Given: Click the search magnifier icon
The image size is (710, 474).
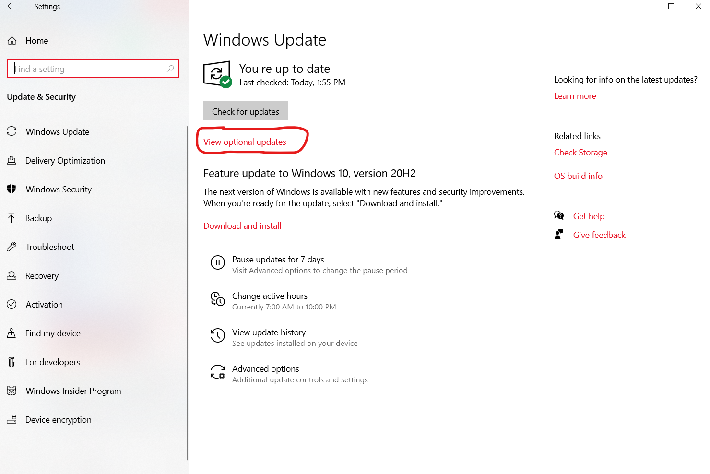Looking at the screenshot, I should point(170,69).
